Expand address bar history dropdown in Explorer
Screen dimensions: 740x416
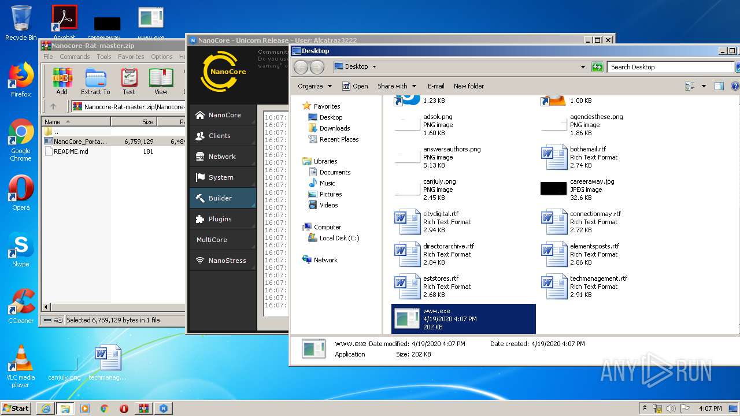pyautogui.click(x=583, y=67)
